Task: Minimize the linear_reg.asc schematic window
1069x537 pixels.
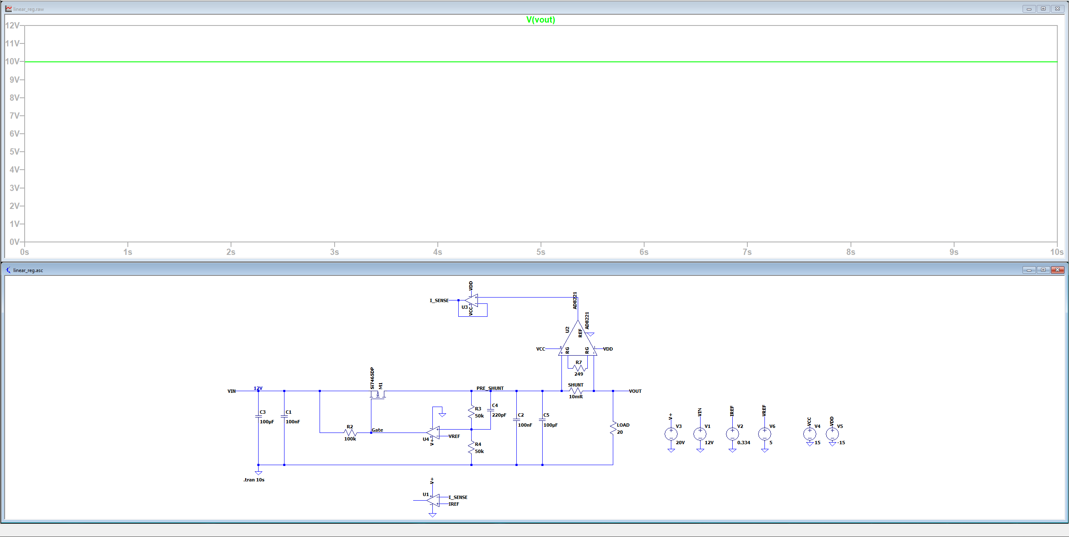Action: coord(1029,270)
